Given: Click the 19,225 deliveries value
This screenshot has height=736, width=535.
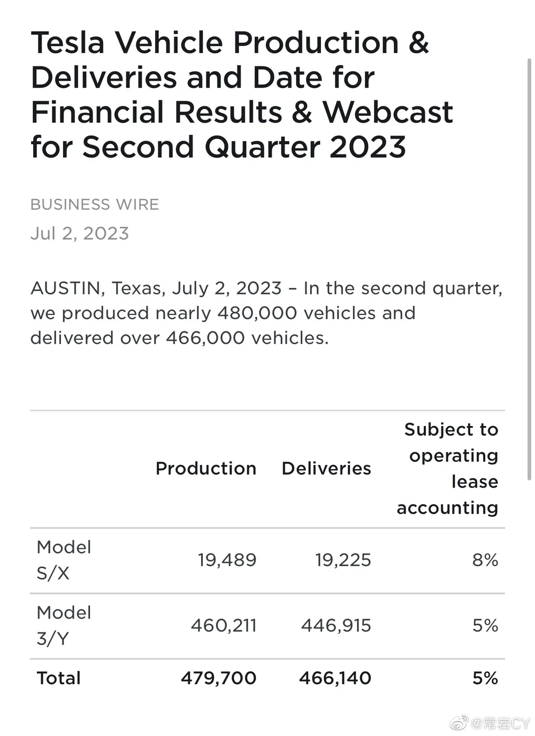Looking at the screenshot, I should (x=343, y=560).
